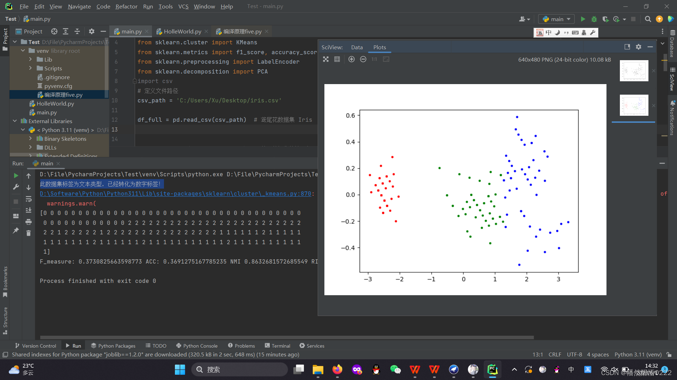Open the Refactor menu

click(x=126, y=6)
